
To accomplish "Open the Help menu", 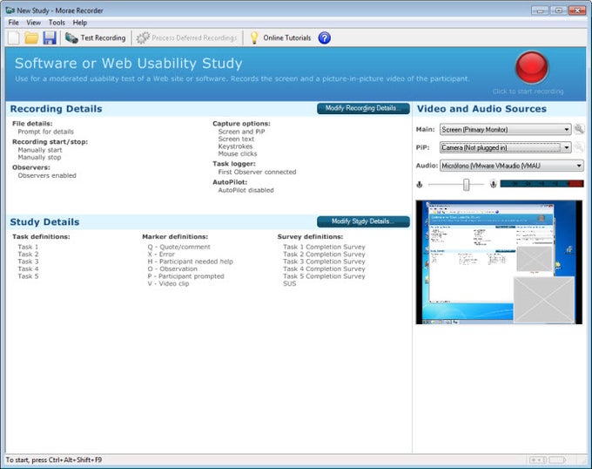I will tap(80, 23).
